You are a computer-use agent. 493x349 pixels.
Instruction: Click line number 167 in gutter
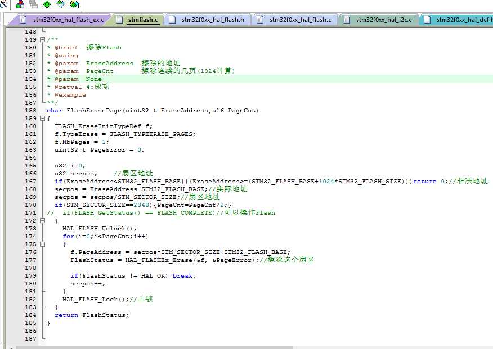30,182
